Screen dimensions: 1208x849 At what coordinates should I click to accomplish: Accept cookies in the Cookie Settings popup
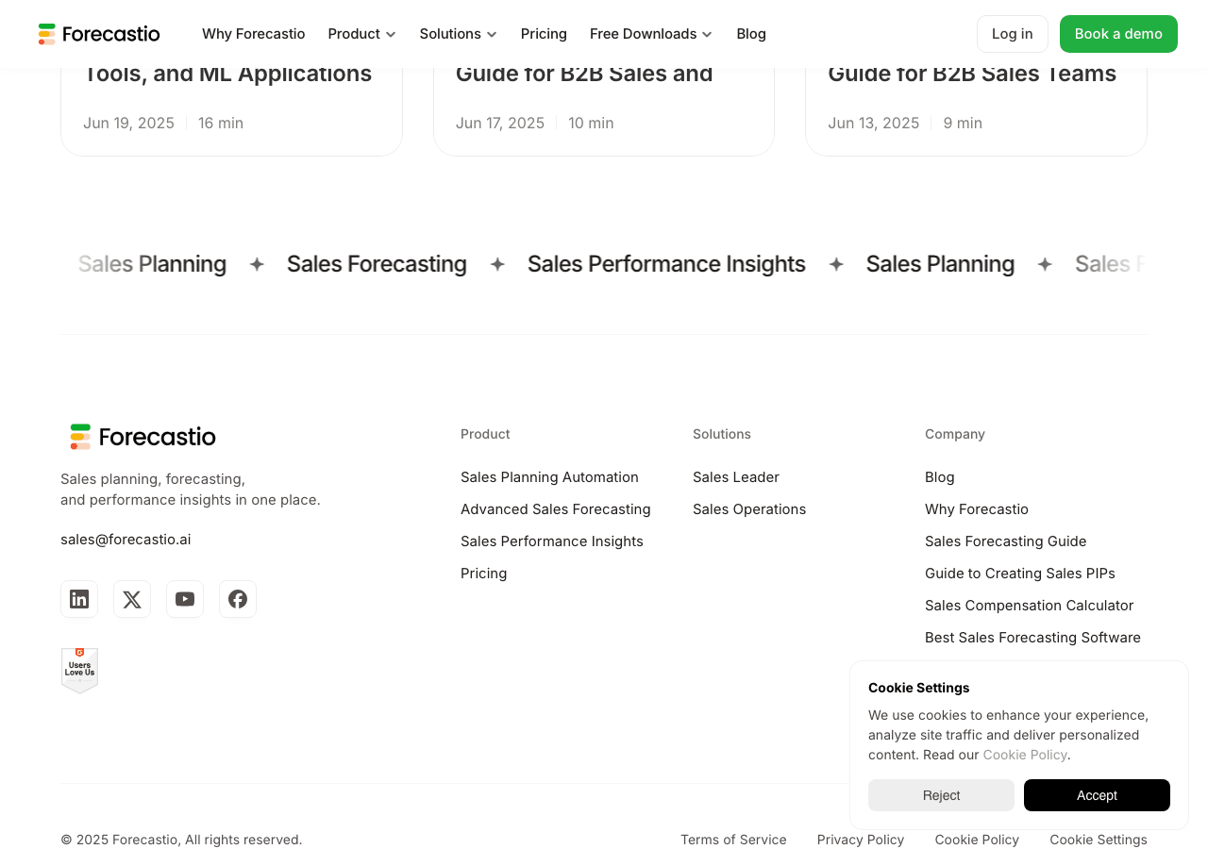pos(1097,795)
